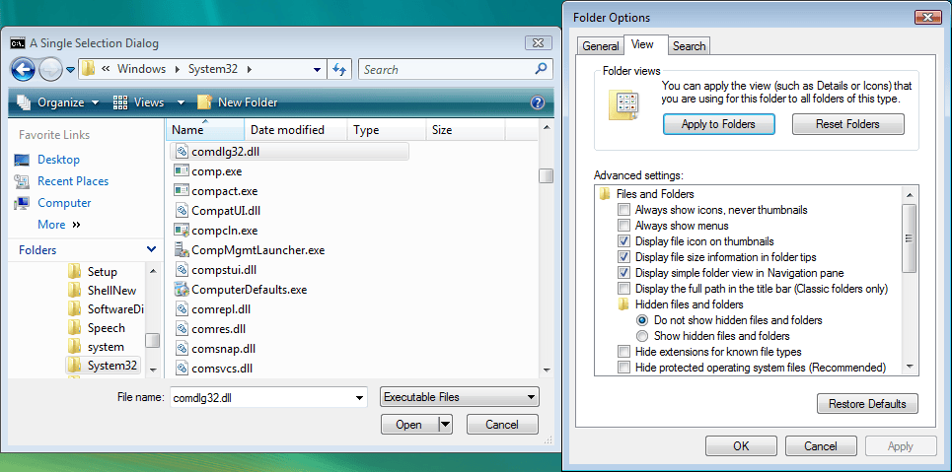Toggle Display simple folder view in Navigation pane
This screenshot has height=472, width=952.
tap(623, 273)
